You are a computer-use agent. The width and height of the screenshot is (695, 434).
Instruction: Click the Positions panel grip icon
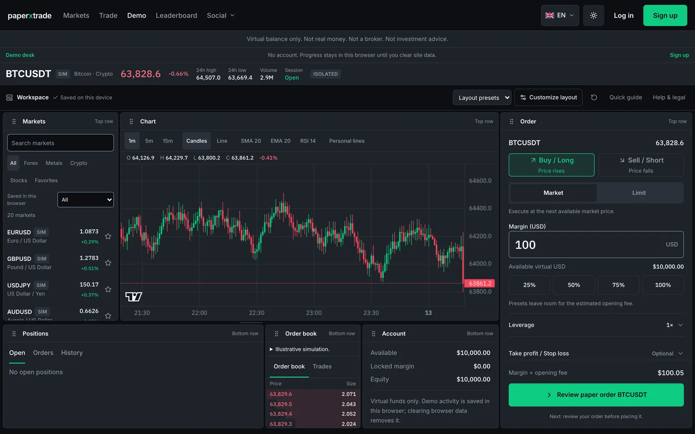tap(14, 334)
